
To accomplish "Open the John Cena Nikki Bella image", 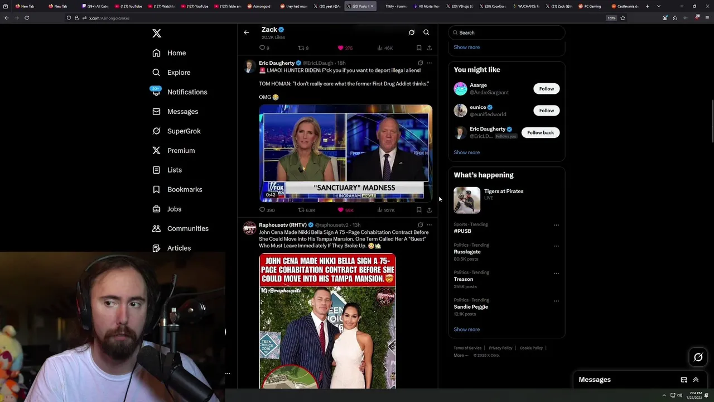I will (x=327, y=320).
